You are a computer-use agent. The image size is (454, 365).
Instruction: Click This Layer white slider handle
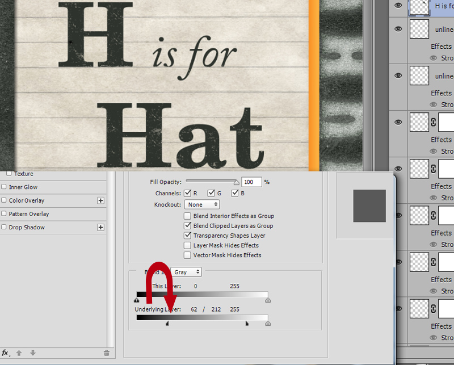[x=268, y=300]
